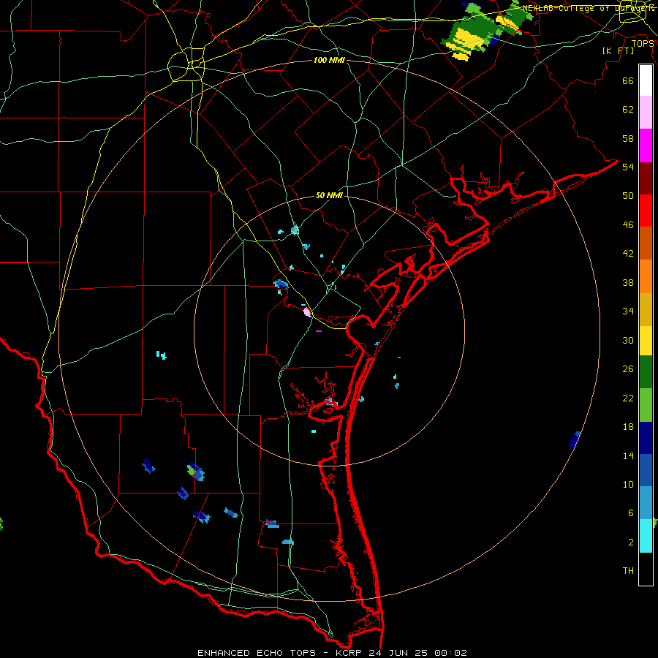The image size is (658, 658).
Task: Click the legend value "50"
Action: (x=628, y=195)
